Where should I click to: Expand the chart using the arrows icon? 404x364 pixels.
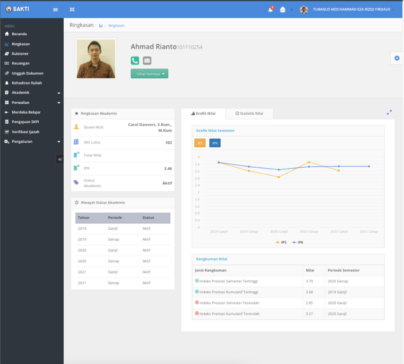389,112
